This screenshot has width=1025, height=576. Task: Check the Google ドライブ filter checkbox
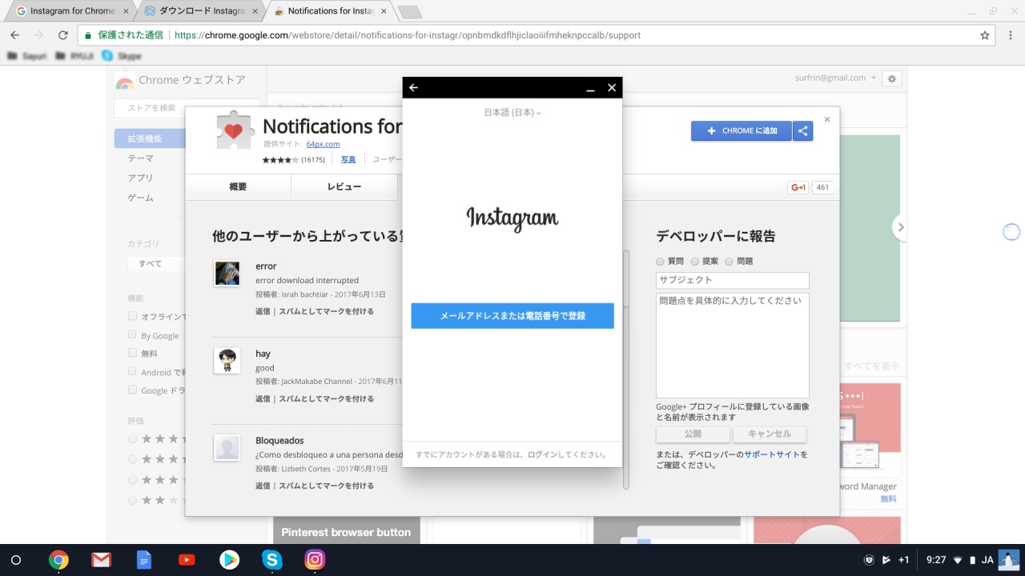click(133, 390)
